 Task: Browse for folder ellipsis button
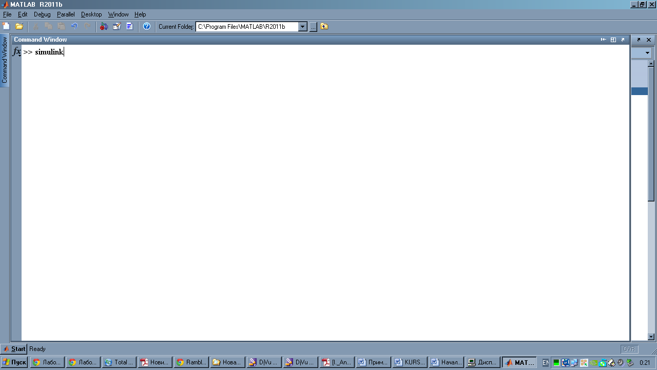click(x=313, y=27)
